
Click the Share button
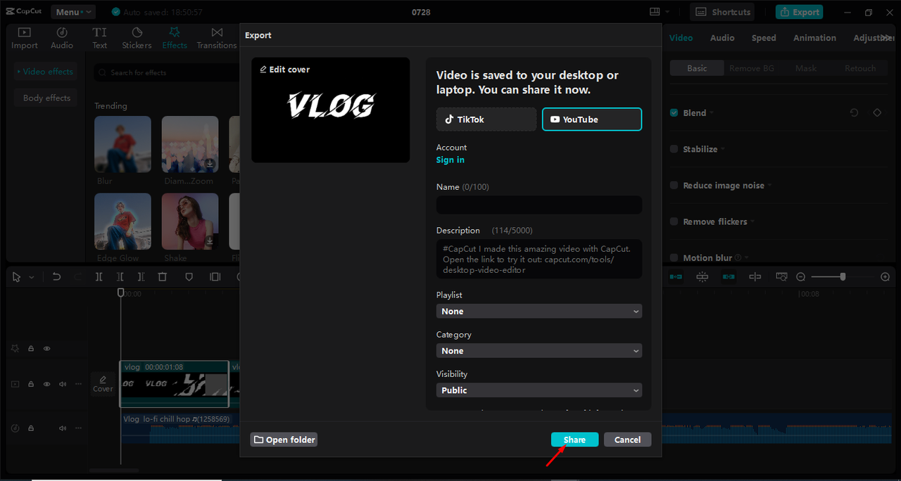pos(574,440)
